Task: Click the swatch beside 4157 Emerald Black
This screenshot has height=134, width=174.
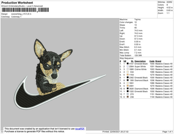Action: (x=128, y=64)
